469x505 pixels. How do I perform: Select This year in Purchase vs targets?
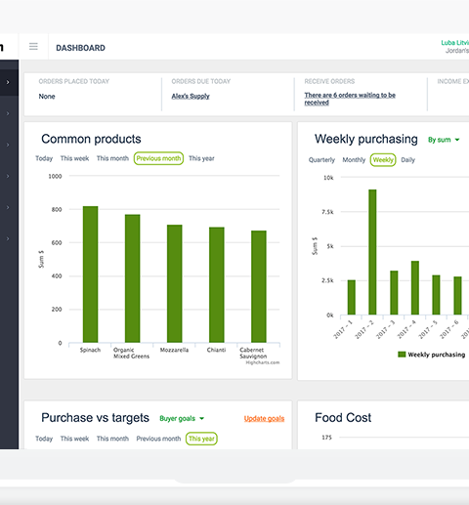201,439
